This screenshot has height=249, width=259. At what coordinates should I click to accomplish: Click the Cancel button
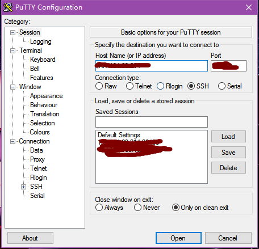228,238
